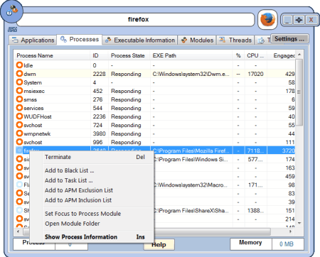Click the orange icon next to dwm process

point(19,74)
